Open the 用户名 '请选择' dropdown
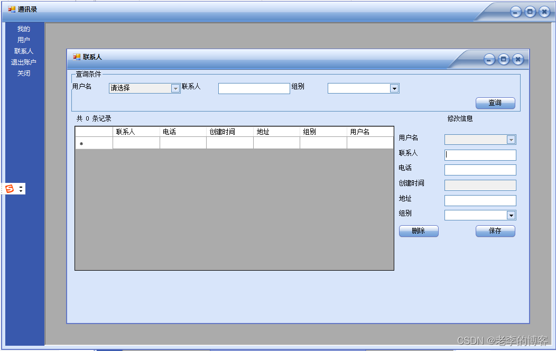Viewport: 556px width, 351px height. [175, 88]
